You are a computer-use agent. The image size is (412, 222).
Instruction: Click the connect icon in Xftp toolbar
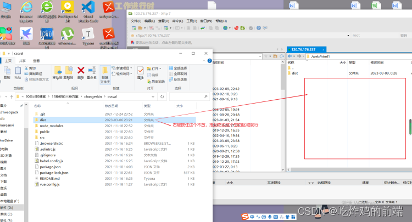[x=152, y=28]
